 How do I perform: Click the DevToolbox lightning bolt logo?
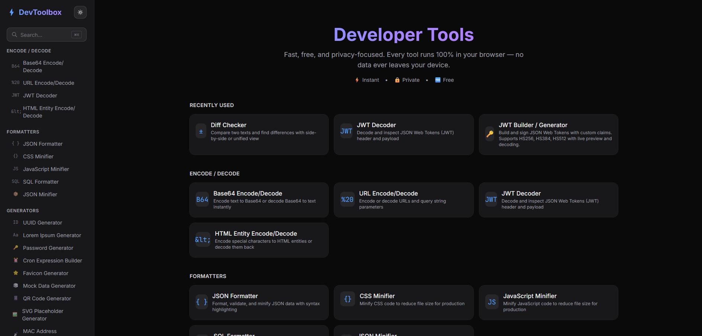point(12,12)
